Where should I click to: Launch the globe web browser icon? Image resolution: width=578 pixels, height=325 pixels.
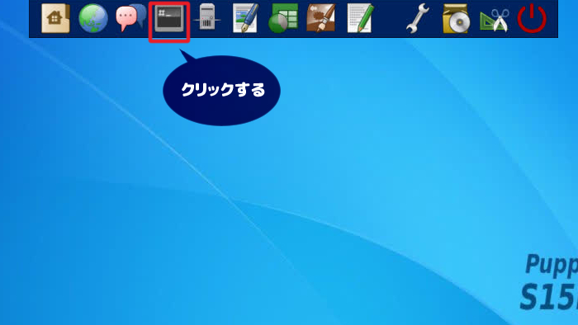(x=93, y=18)
